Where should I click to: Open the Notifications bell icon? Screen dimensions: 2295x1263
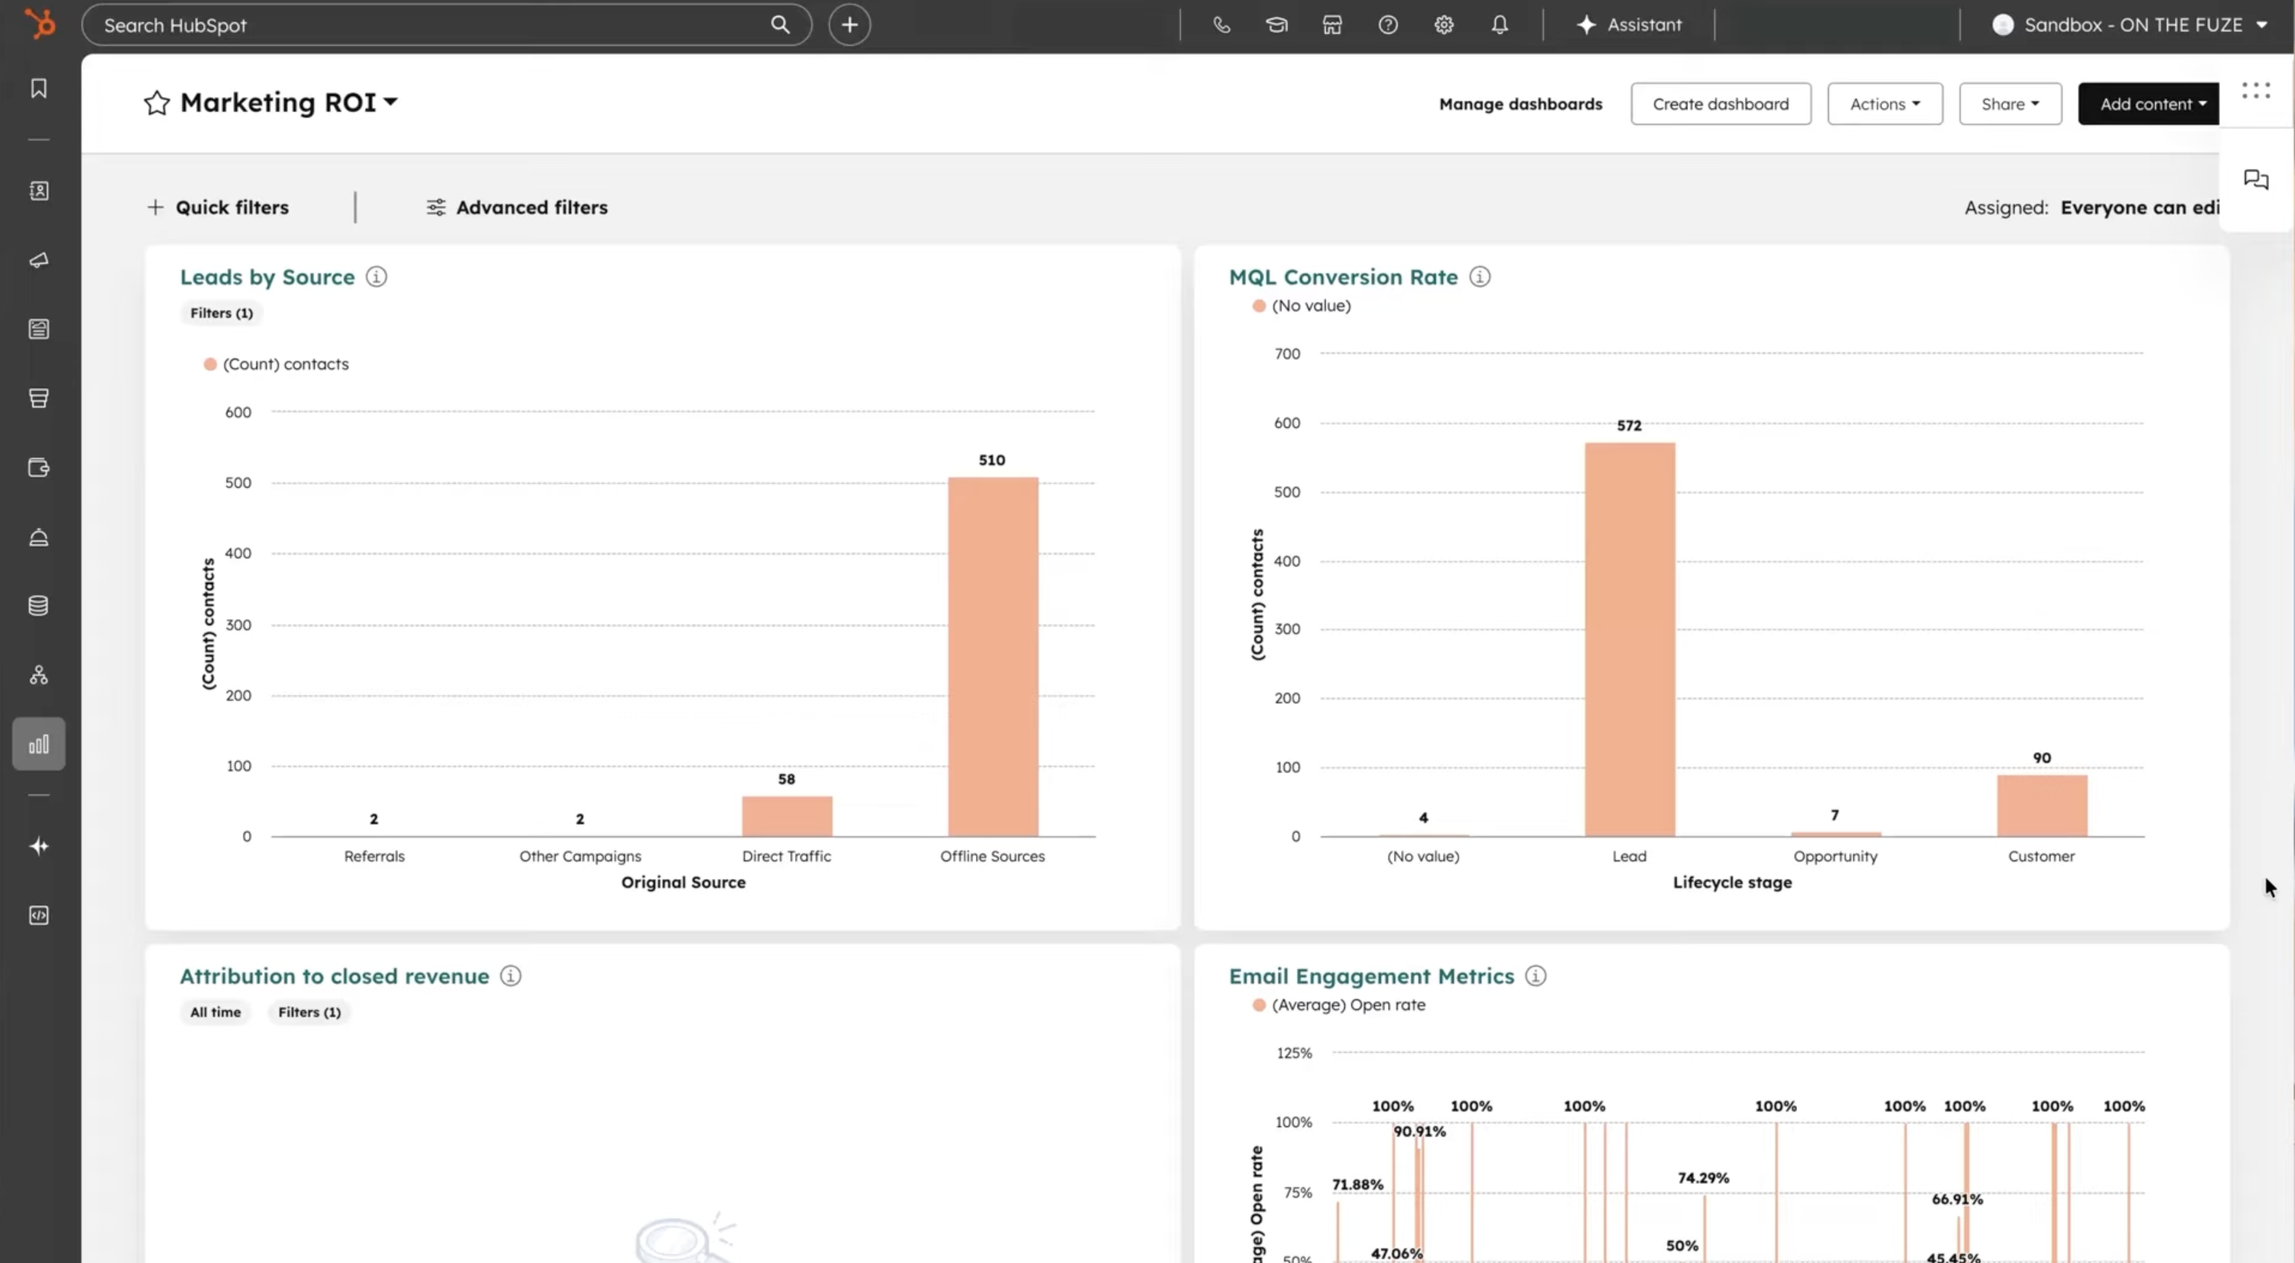click(x=1500, y=25)
